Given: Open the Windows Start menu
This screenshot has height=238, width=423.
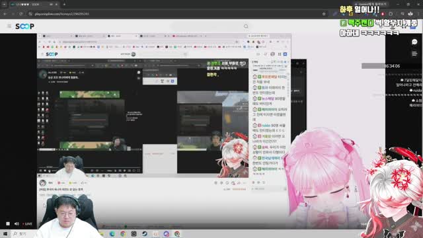Looking at the screenshot, I should [x=5, y=233].
